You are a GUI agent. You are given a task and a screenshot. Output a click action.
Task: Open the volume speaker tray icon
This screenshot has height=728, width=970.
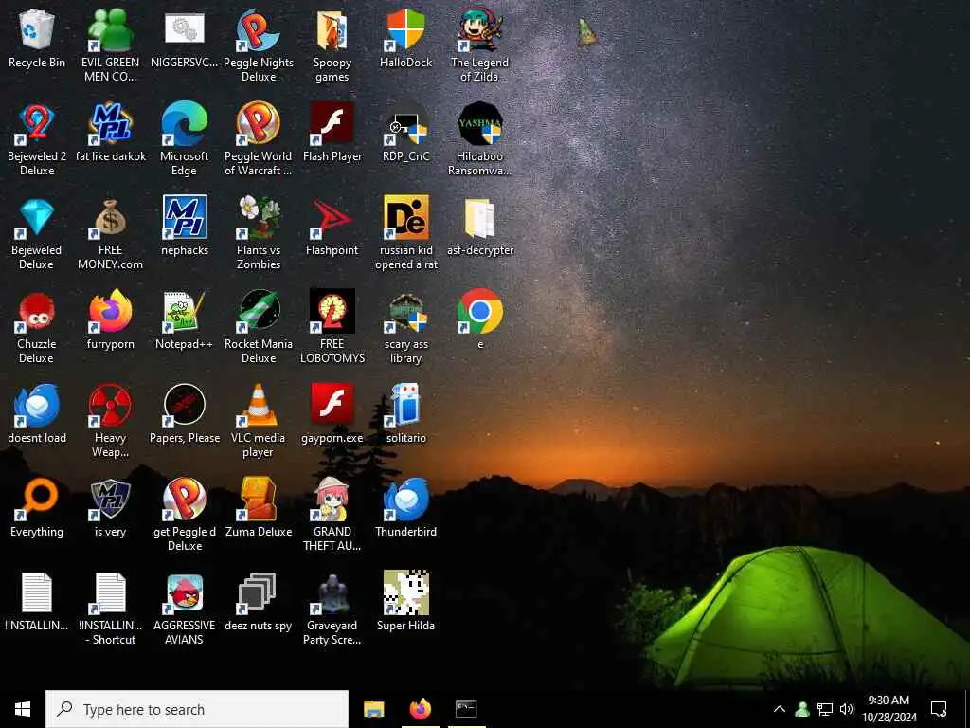coord(847,709)
